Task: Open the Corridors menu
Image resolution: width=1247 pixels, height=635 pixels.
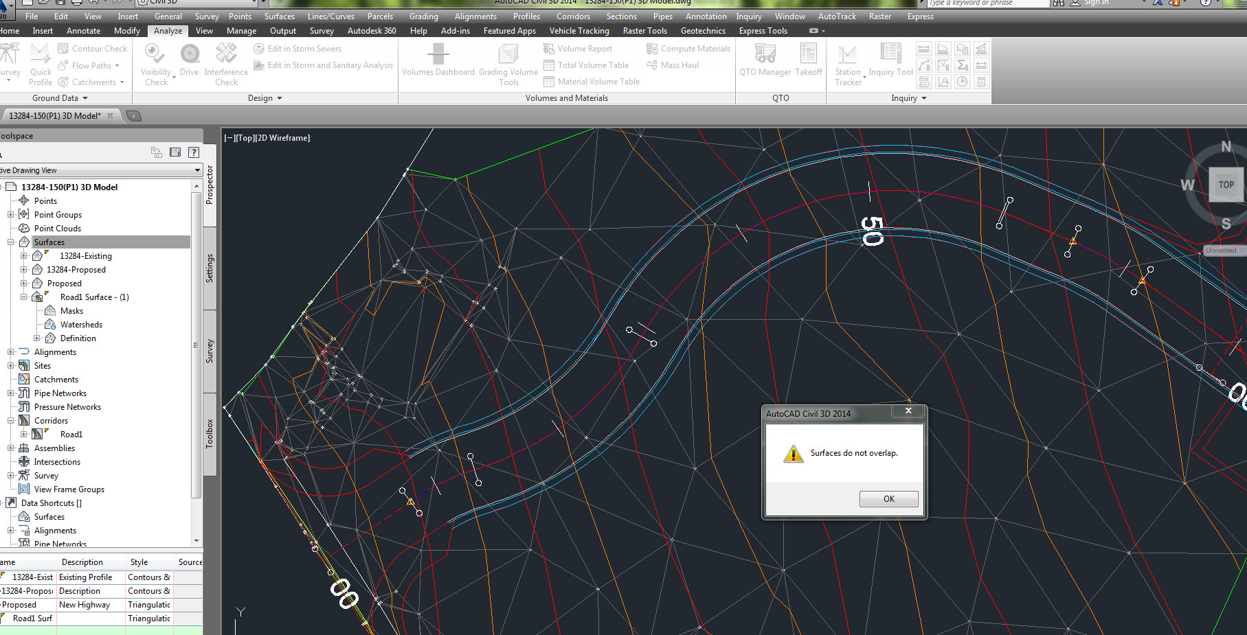Action: coord(574,16)
